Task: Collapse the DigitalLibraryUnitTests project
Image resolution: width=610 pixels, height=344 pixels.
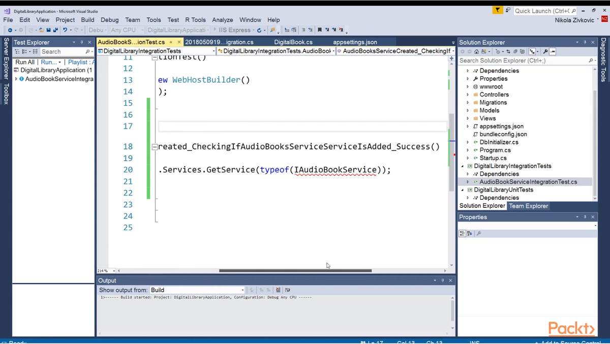Action: click(463, 190)
